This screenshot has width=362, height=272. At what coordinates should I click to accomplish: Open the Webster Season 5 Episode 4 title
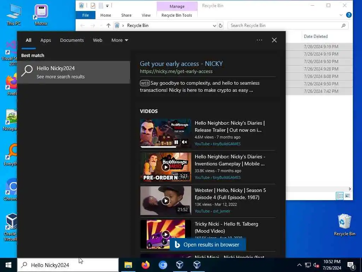point(230,194)
